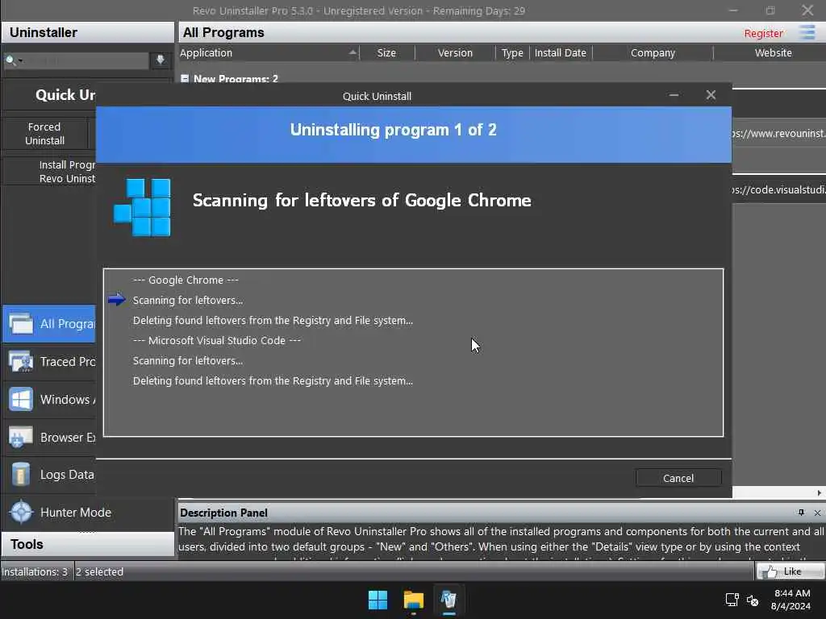The height and width of the screenshot is (619, 826).
Task: Maximize the Revo Uninstaller Pro main window
Action: tap(770, 10)
